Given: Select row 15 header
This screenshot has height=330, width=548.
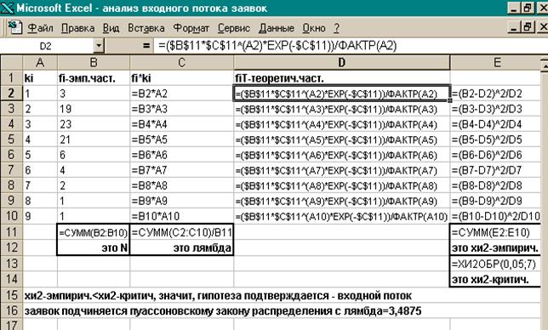Looking at the screenshot, I should tap(12, 295).
